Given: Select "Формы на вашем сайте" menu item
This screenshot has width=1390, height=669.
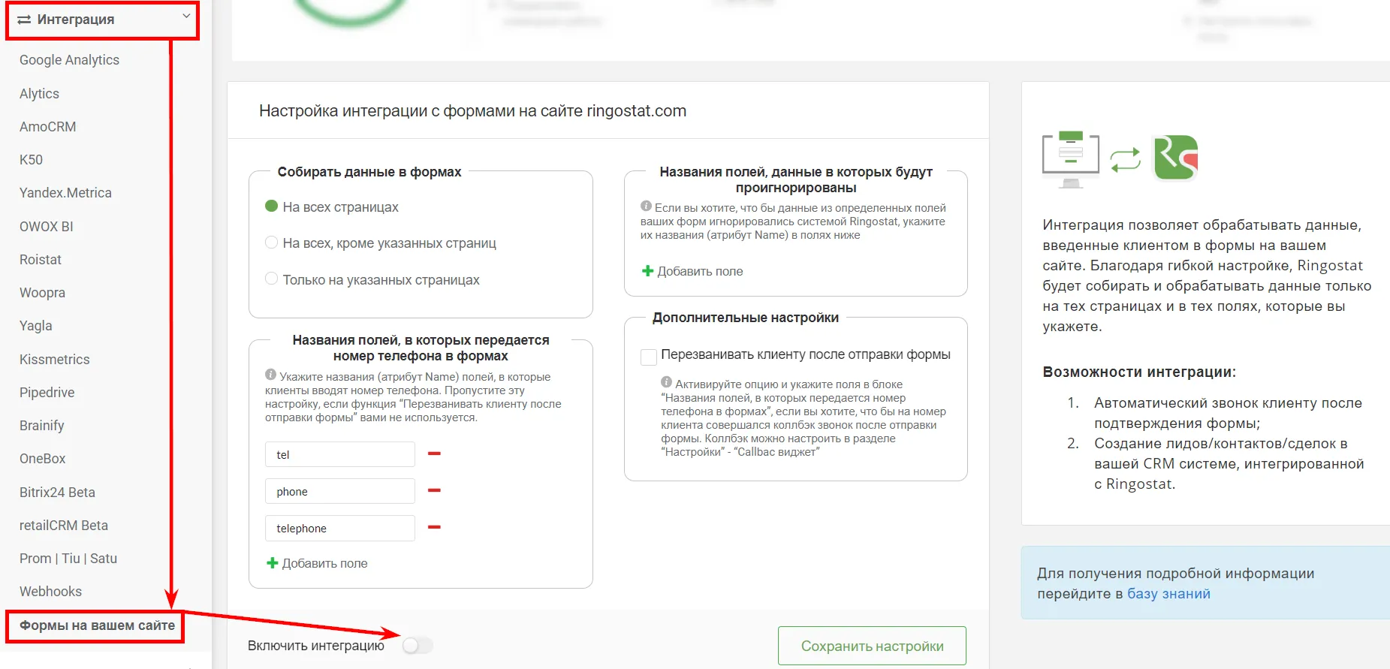Looking at the screenshot, I should coord(97,625).
